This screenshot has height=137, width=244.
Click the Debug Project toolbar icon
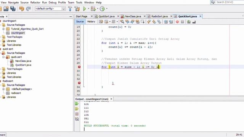(93, 9)
